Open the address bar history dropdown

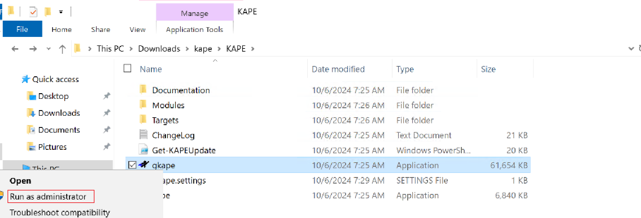coord(631,49)
